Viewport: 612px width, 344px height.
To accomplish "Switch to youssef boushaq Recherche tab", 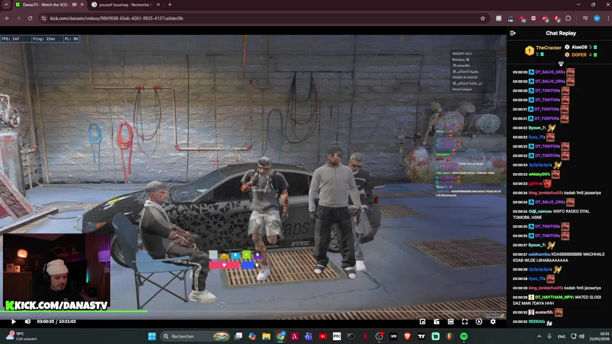I will pyautogui.click(x=124, y=5).
